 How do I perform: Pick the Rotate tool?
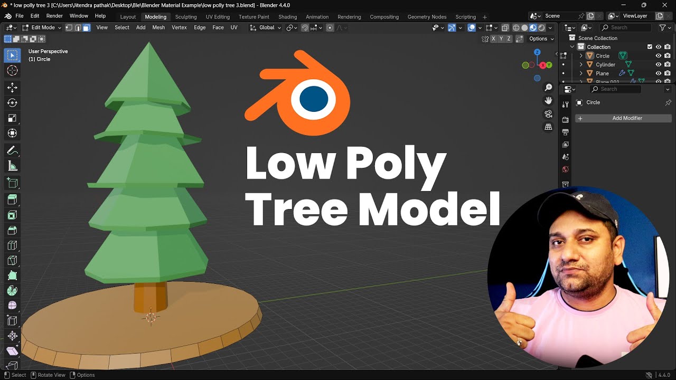pos(12,103)
